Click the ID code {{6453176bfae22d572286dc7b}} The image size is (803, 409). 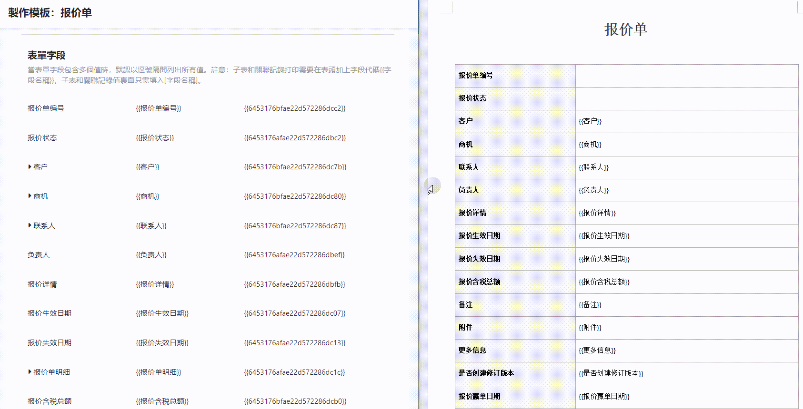click(x=295, y=167)
